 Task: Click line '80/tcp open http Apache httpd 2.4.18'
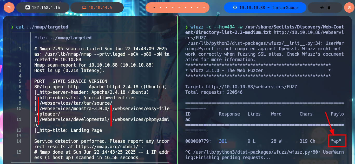point(101,87)
